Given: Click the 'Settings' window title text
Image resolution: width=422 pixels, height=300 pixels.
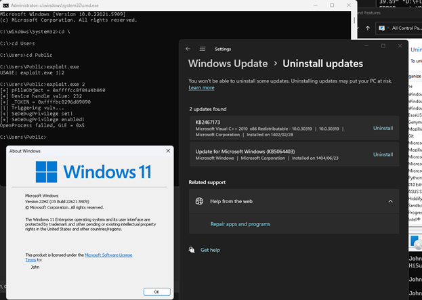Looking at the screenshot, I should (x=223, y=49).
